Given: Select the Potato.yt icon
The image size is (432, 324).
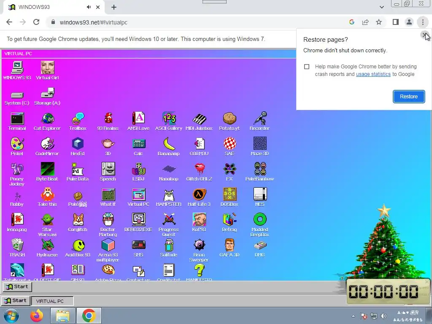Looking at the screenshot, I should 229,121.
